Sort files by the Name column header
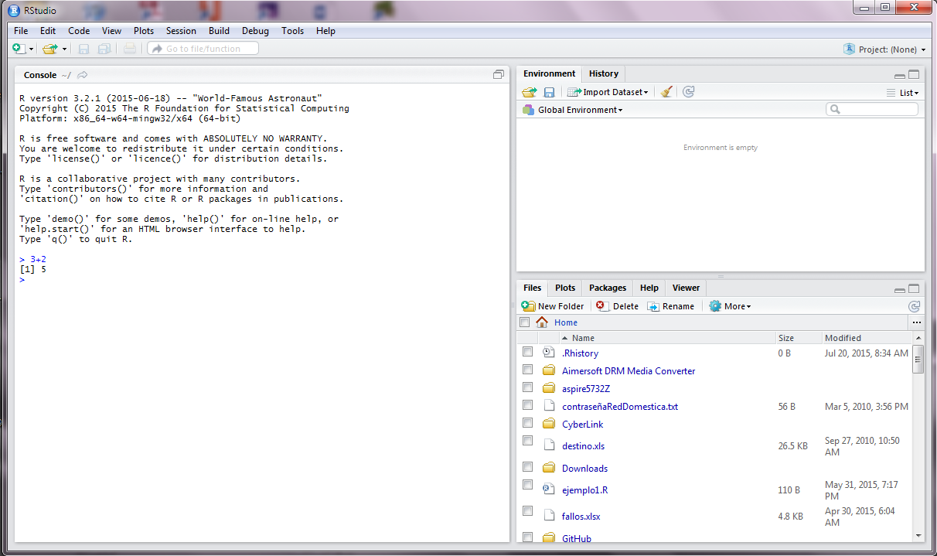The height and width of the screenshot is (556, 937). pyautogui.click(x=666, y=338)
